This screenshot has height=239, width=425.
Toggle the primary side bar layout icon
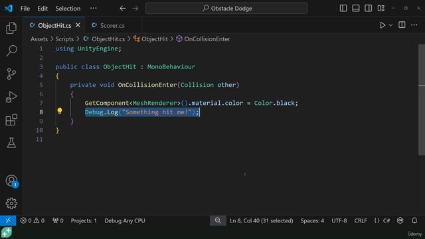343,9
